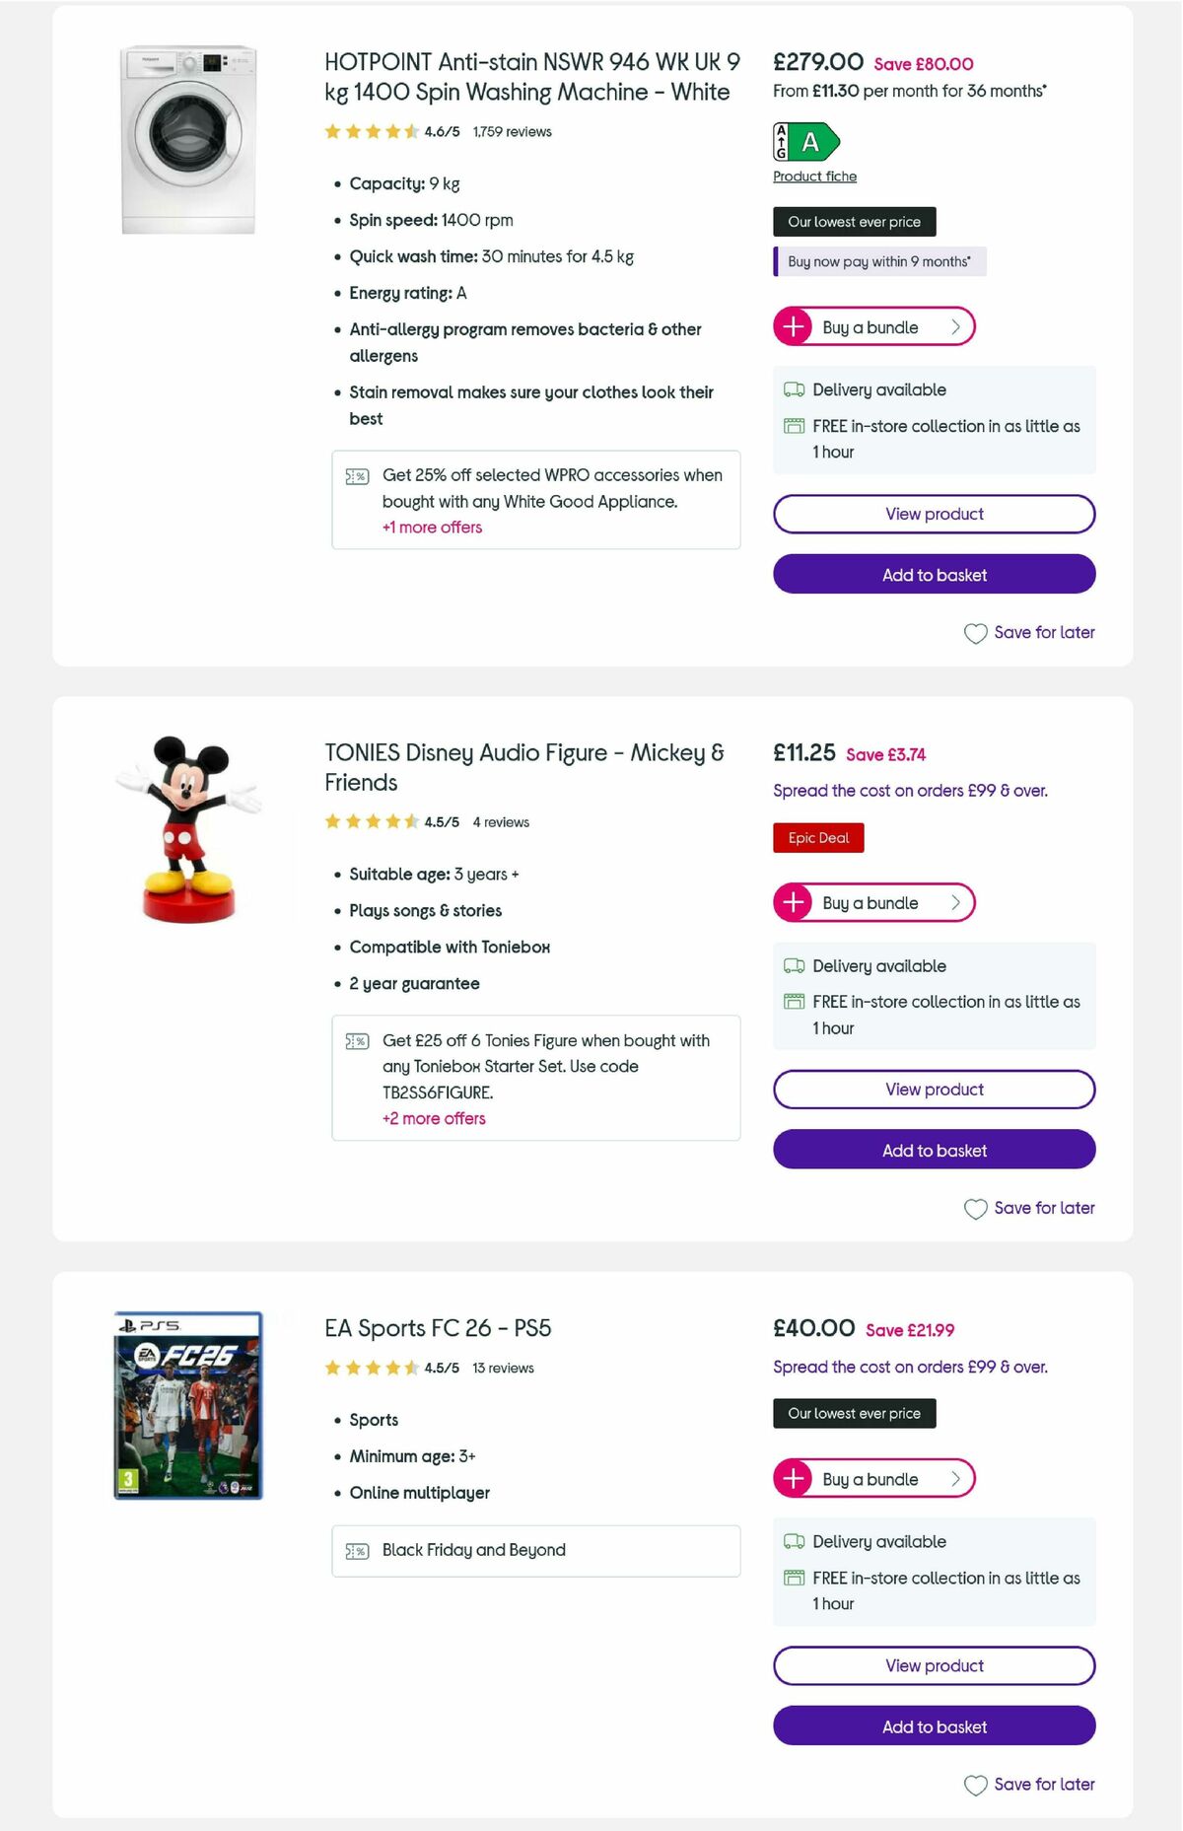Save EA Sports FC 26 for later
Screen dimensions: 1183x1831
pos(1029,1784)
